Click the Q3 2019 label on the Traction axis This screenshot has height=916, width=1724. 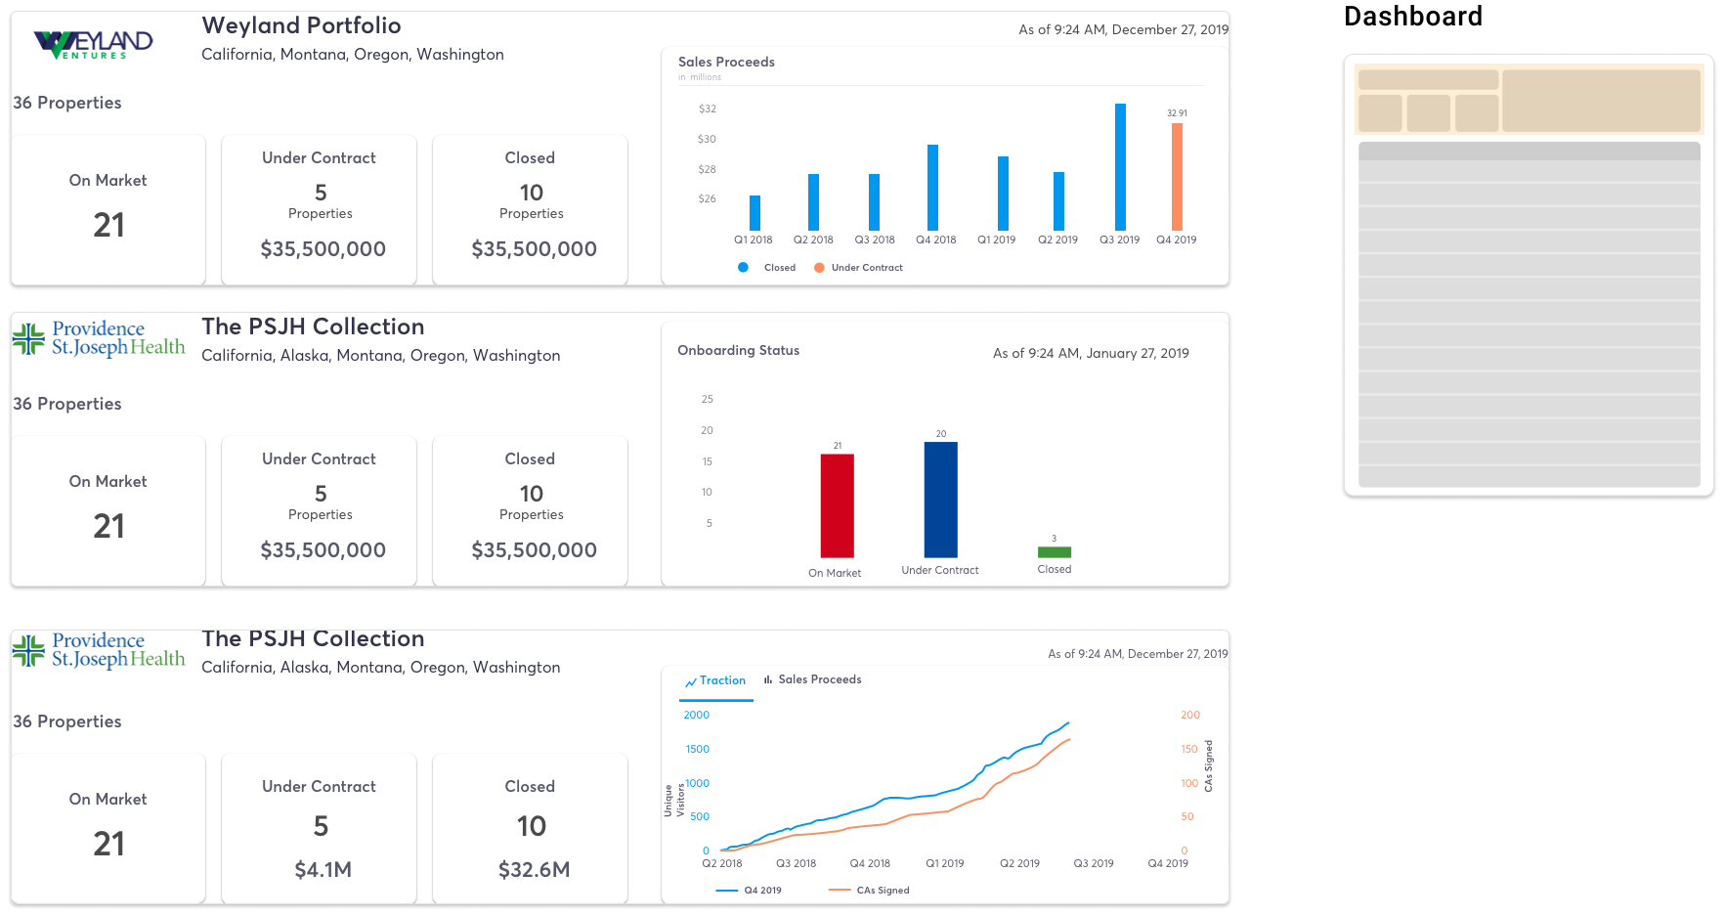1094,863
